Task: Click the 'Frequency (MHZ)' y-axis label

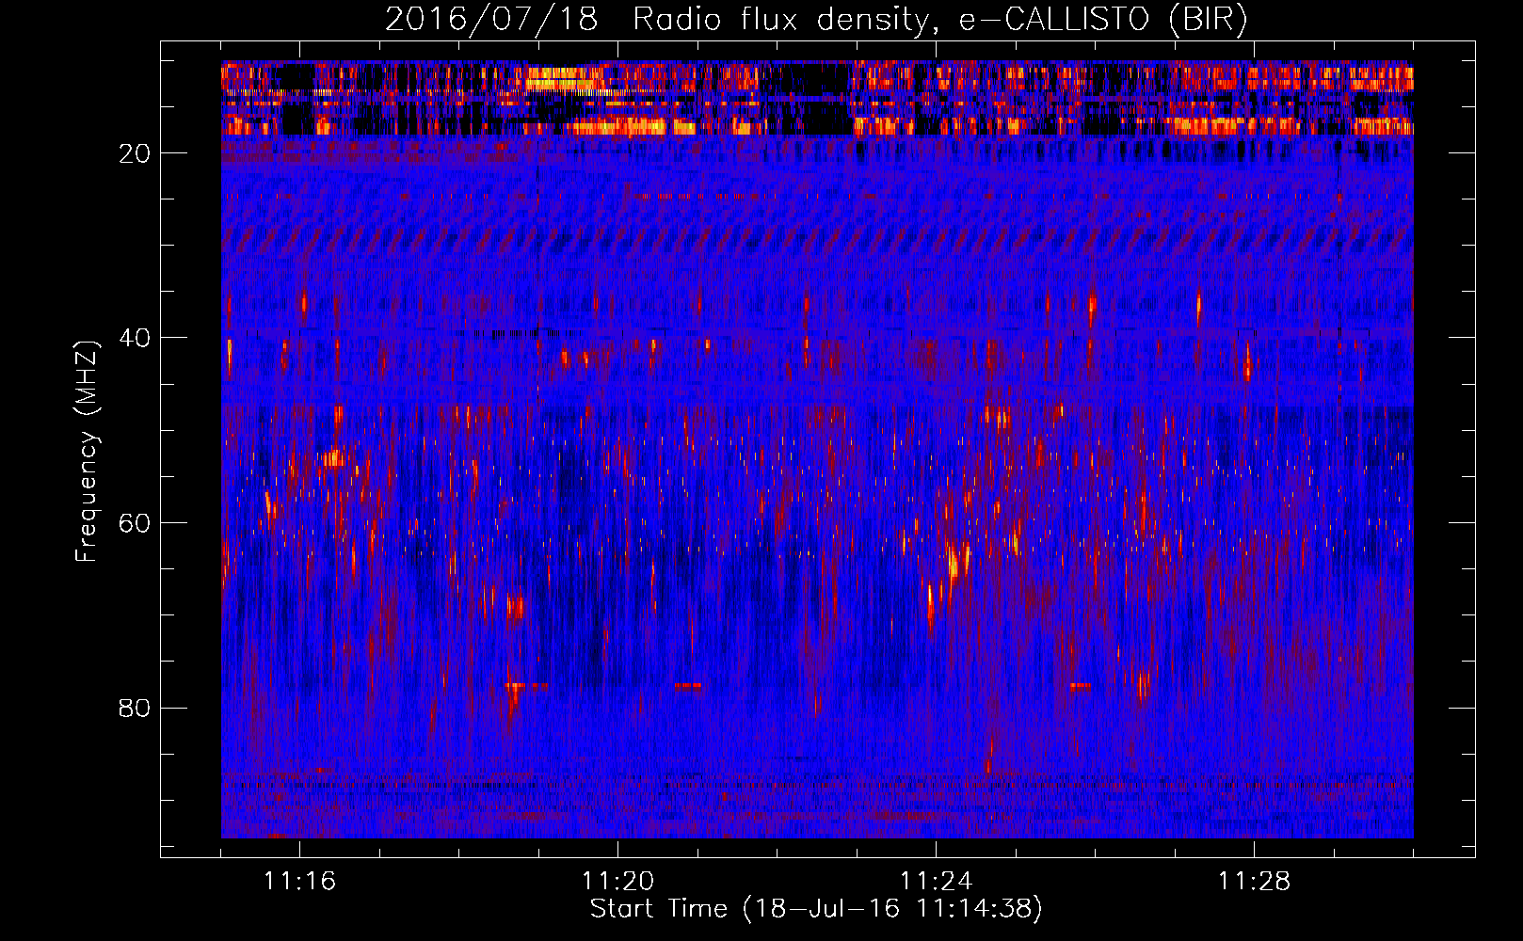Action: 87,452
